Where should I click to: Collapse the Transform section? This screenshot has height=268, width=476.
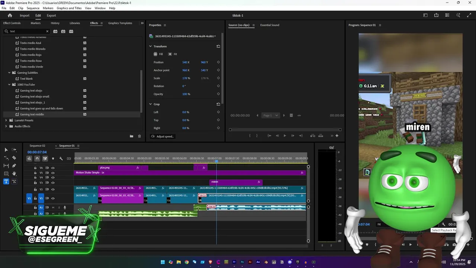[151, 46]
